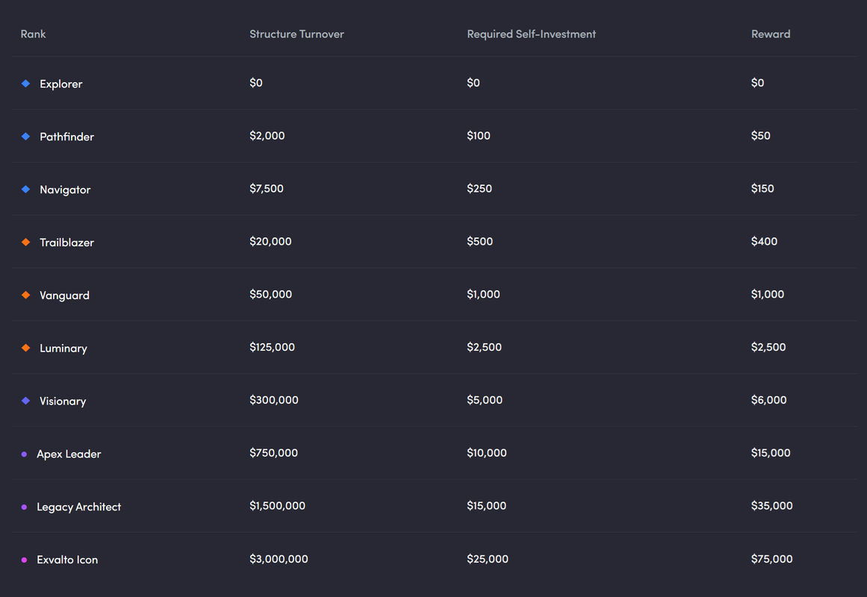
Task: Select the Exvalto Icon rank name
Action: pos(67,560)
